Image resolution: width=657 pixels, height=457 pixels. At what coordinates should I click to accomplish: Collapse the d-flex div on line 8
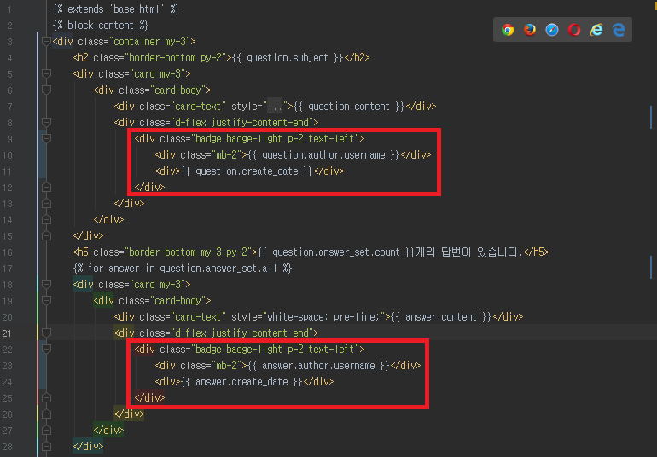point(47,122)
